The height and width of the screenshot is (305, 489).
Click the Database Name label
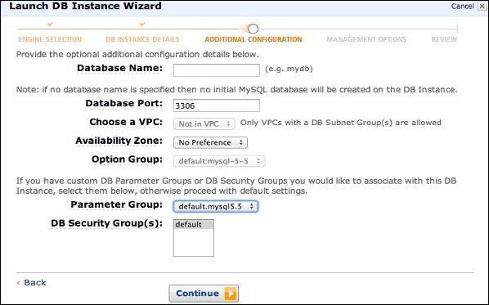point(119,69)
